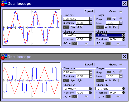Set Channel A coupling to 0, bottom oscilloscope
Image resolution: width=129 pixels, height=102 pixels.
click(x=70, y=97)
